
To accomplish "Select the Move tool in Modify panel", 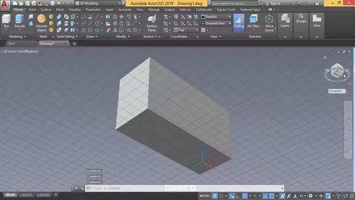I will (x=121, y=17).
